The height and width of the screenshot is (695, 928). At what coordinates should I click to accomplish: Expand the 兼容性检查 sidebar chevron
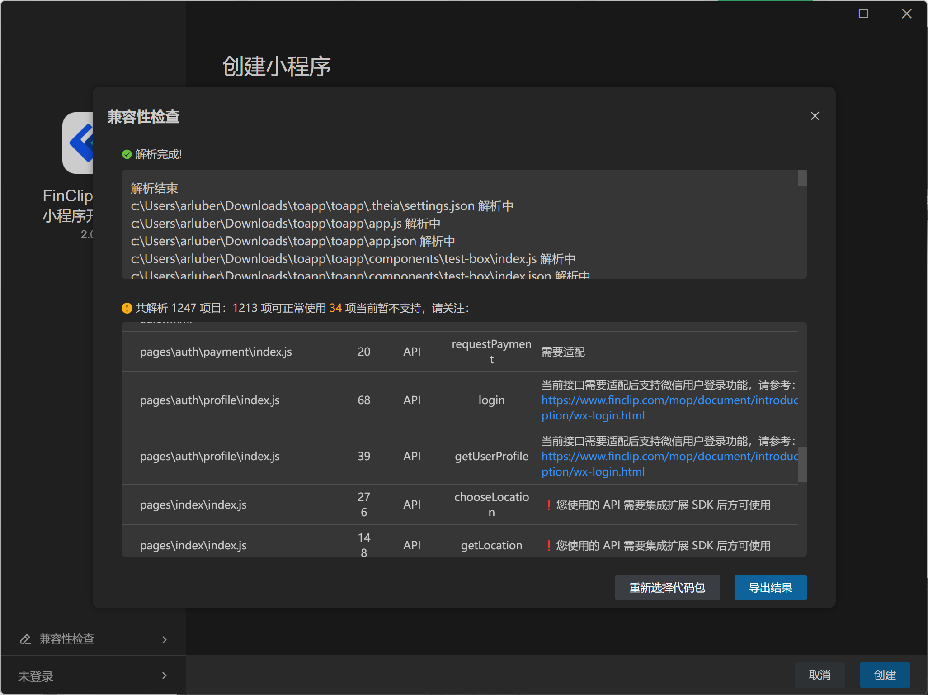click(164, 639)
